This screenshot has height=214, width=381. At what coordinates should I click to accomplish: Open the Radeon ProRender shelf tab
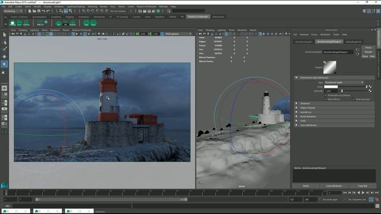pyautogui.click(x=198, y=17)
